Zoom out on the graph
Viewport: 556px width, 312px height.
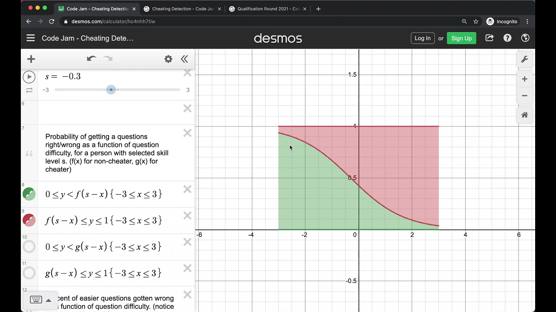click(x=525, y=96)
